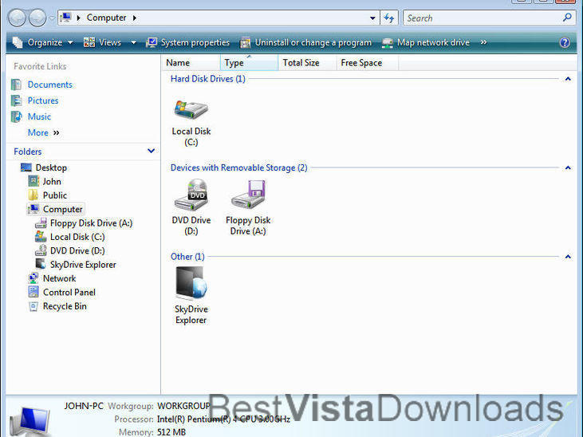583x437 pixels.
Task: Click the Folders pane label
Action: point(27,152)
